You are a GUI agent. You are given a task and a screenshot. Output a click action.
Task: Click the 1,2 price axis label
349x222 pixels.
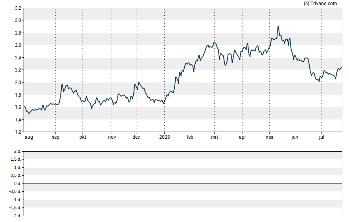[x=18, y=132]
